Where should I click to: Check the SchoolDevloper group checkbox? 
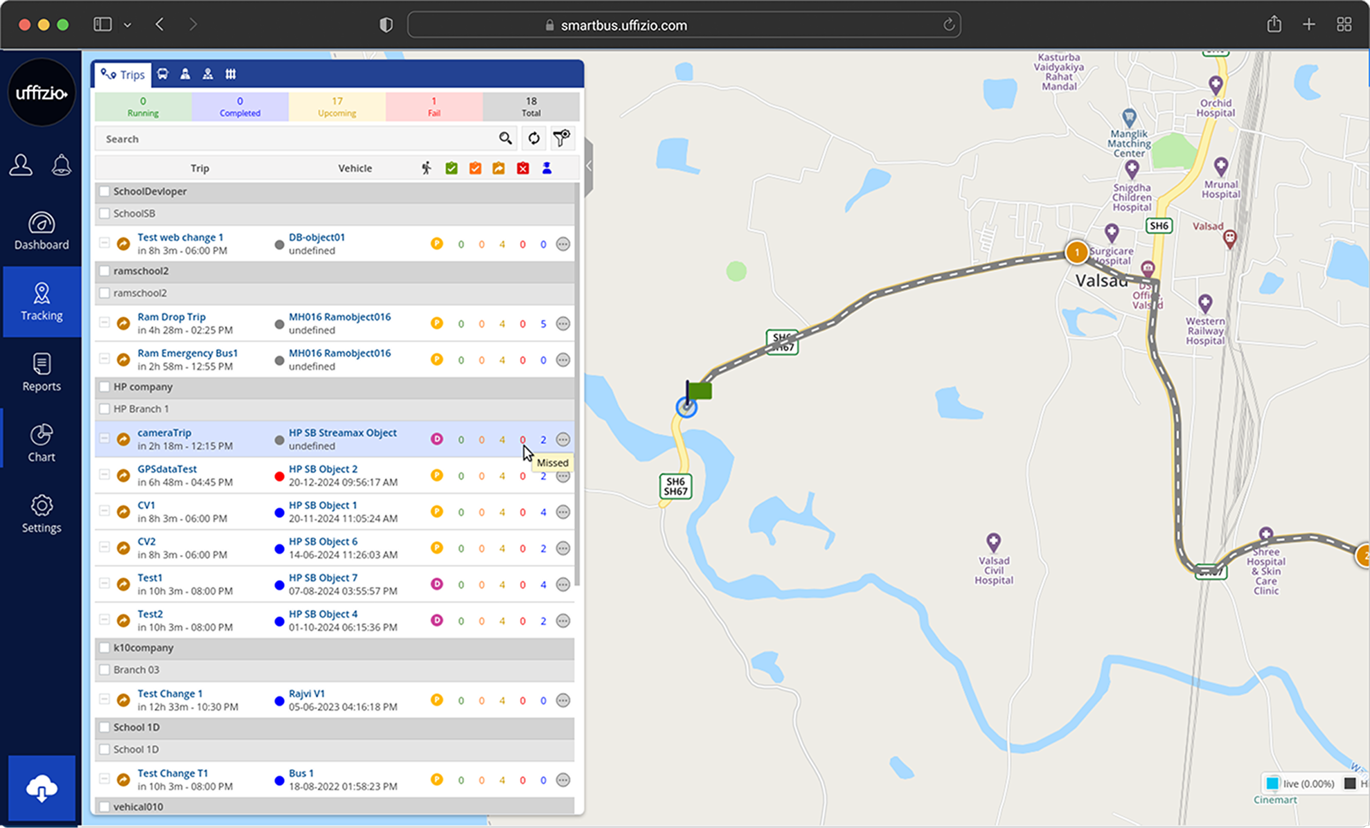click(104, 191)
